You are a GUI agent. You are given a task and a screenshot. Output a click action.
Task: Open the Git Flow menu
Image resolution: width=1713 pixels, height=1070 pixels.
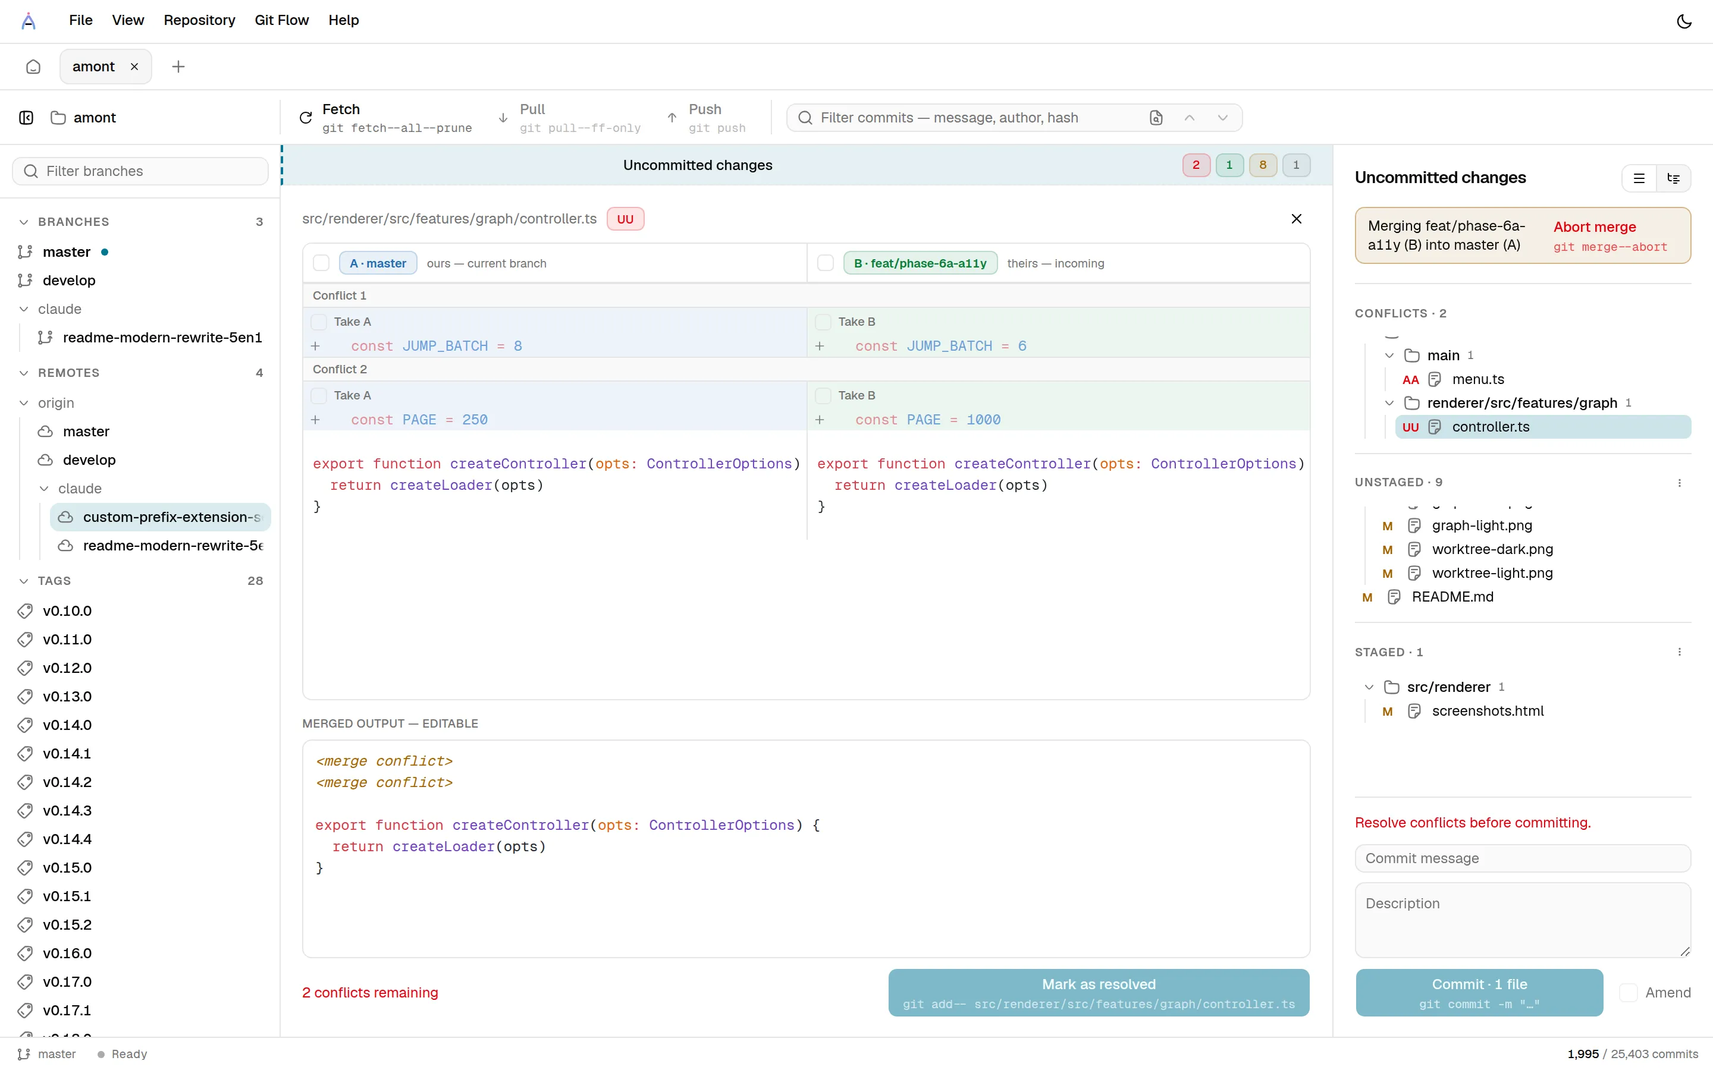282,21
